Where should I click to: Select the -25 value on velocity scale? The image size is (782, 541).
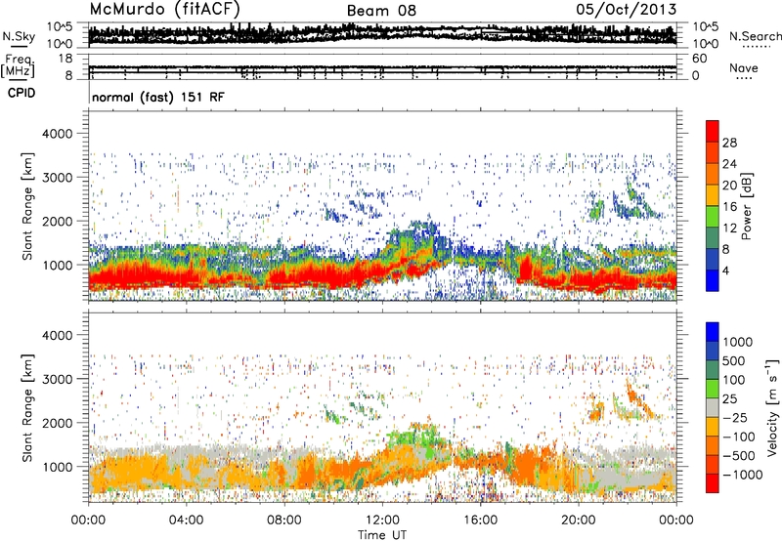(736, 417)
